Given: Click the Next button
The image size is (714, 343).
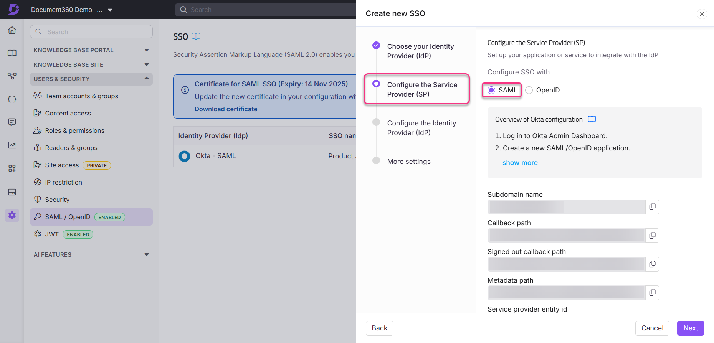Looking at the screenshot, I should point(691,328).
